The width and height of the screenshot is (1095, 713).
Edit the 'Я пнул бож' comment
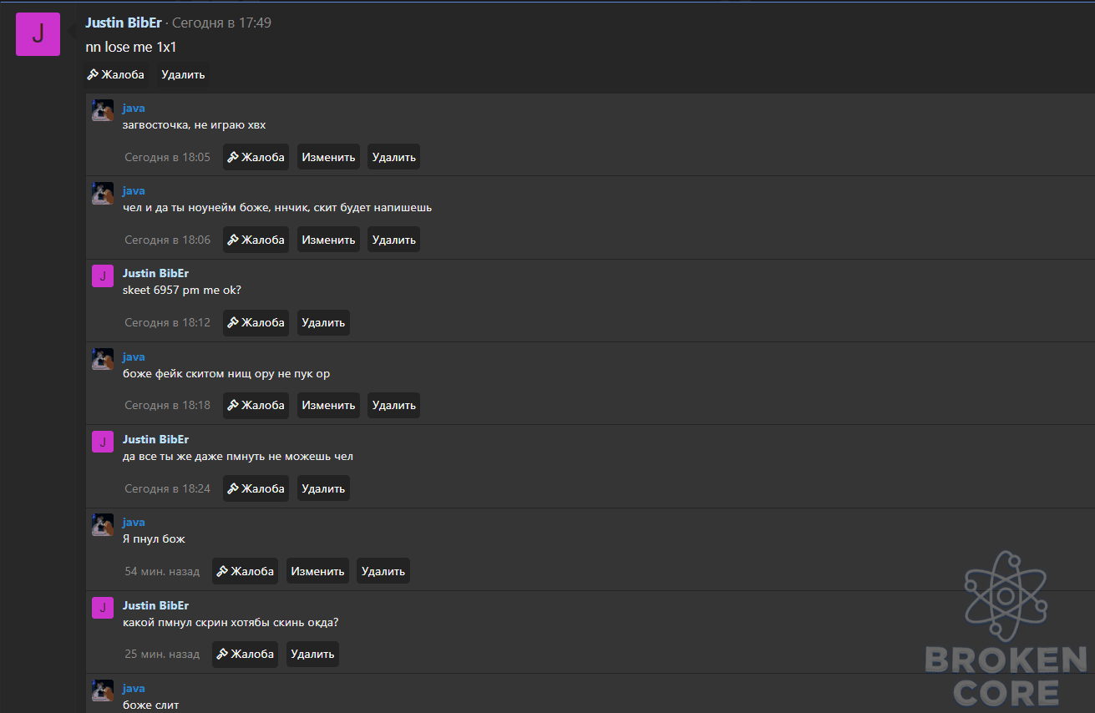(x=317, y=571)
